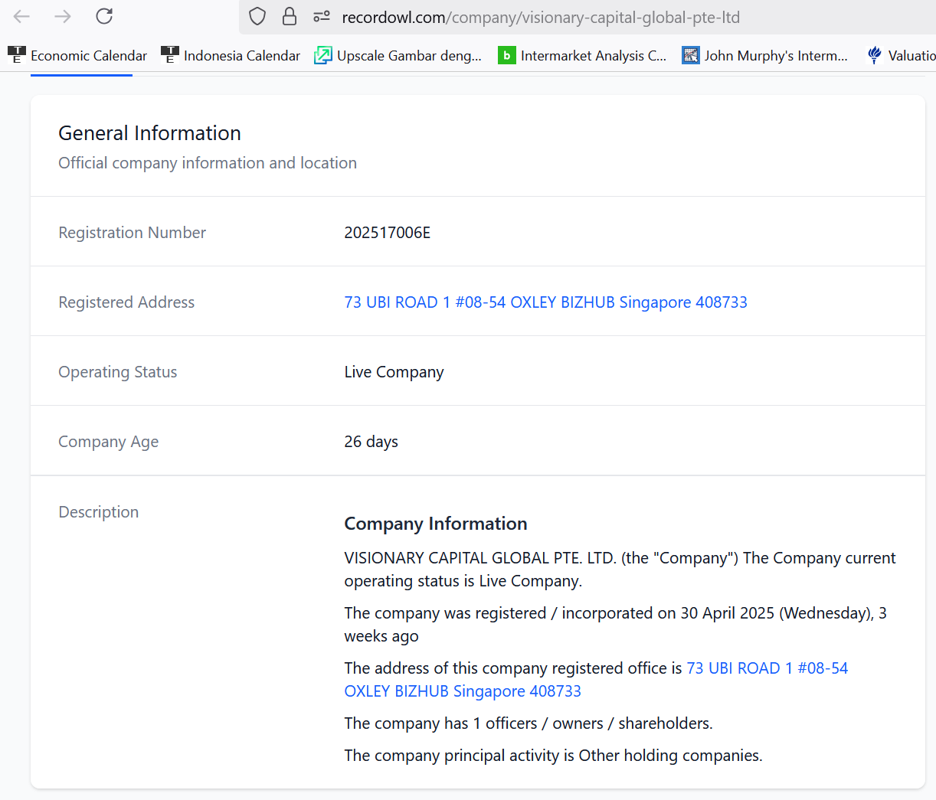Click the Live Company status value
This screenshot has width=936, height=800.
[394, 372]
